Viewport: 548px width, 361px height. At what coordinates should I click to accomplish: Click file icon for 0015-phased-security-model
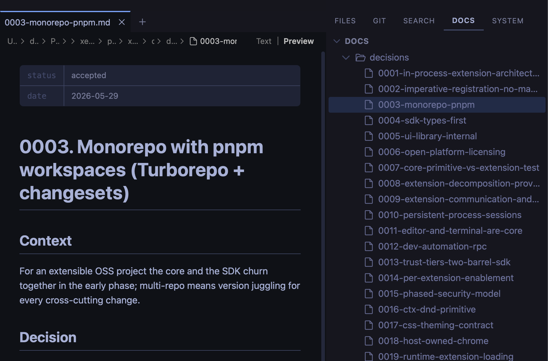369,294
